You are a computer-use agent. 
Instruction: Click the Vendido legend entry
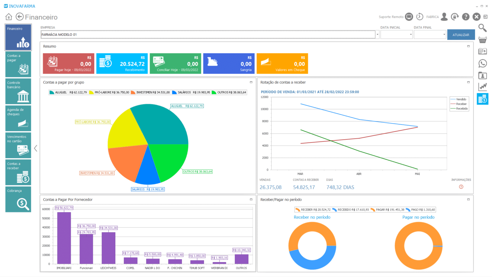(x=459, y=99)
